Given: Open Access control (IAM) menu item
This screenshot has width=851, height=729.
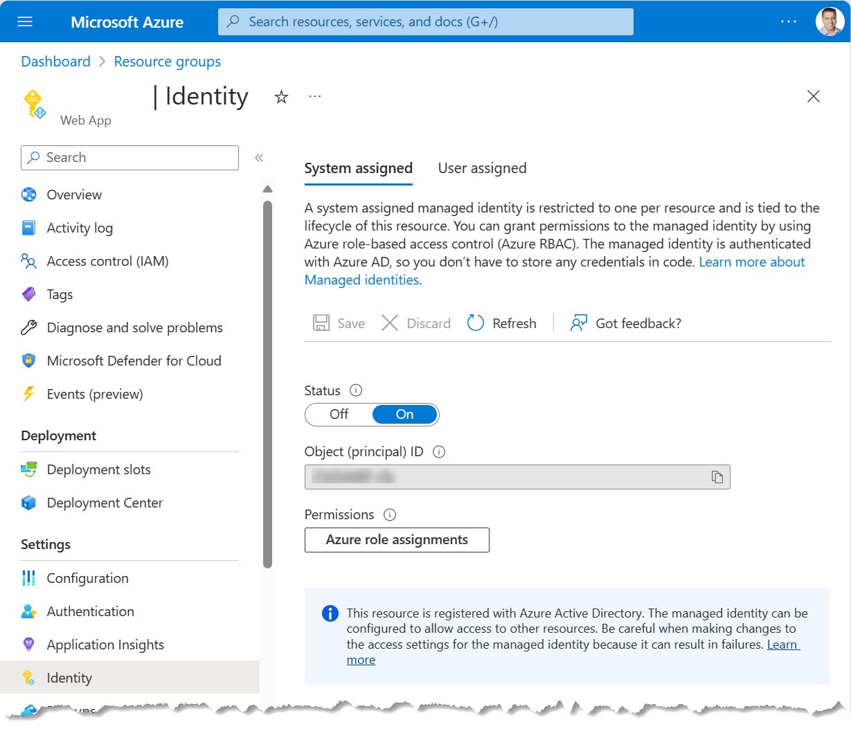Looking at the screenshot, I should [x=107, y=261].
